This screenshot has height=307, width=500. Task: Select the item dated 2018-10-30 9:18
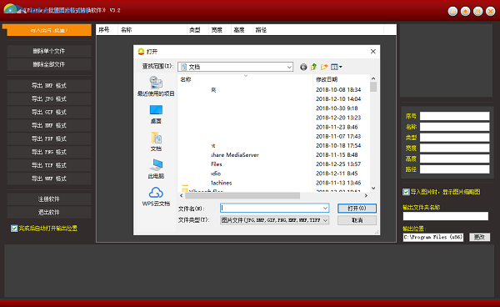pos(273,108)
